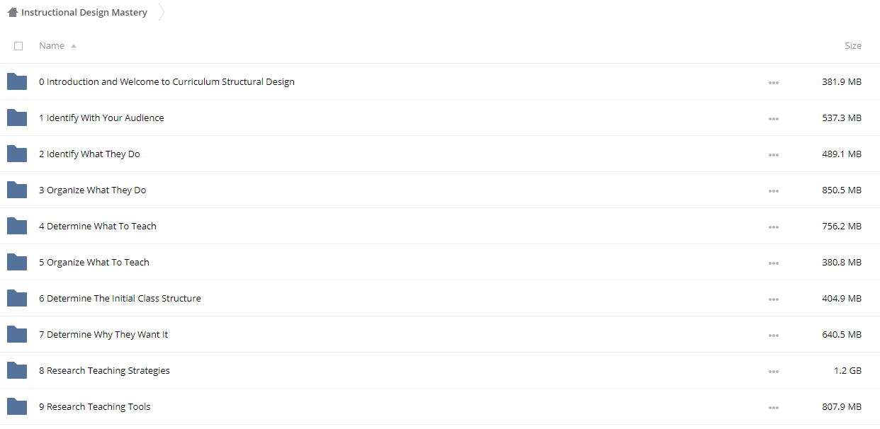Open 6 Determine The Initial Class Structure folder
The image size is (880, 429).
[120, 299]
